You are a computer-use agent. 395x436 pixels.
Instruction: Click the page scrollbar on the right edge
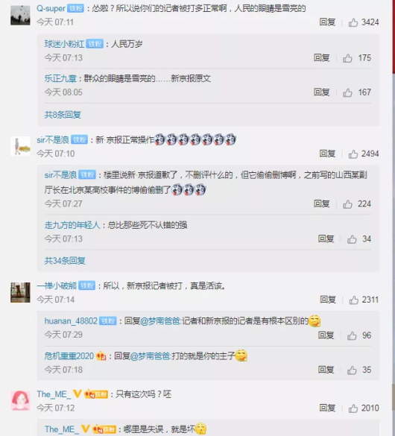coord(394,218)
